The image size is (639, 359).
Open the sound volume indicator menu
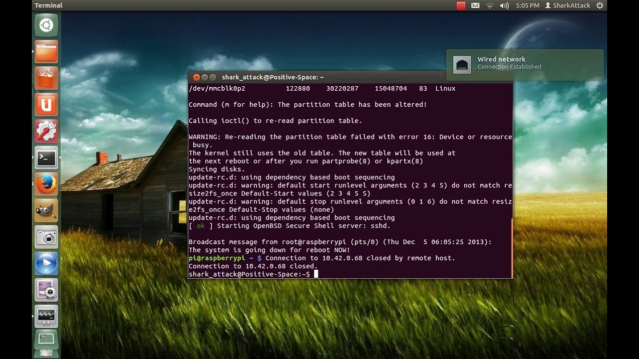click(x=504, y=5)
